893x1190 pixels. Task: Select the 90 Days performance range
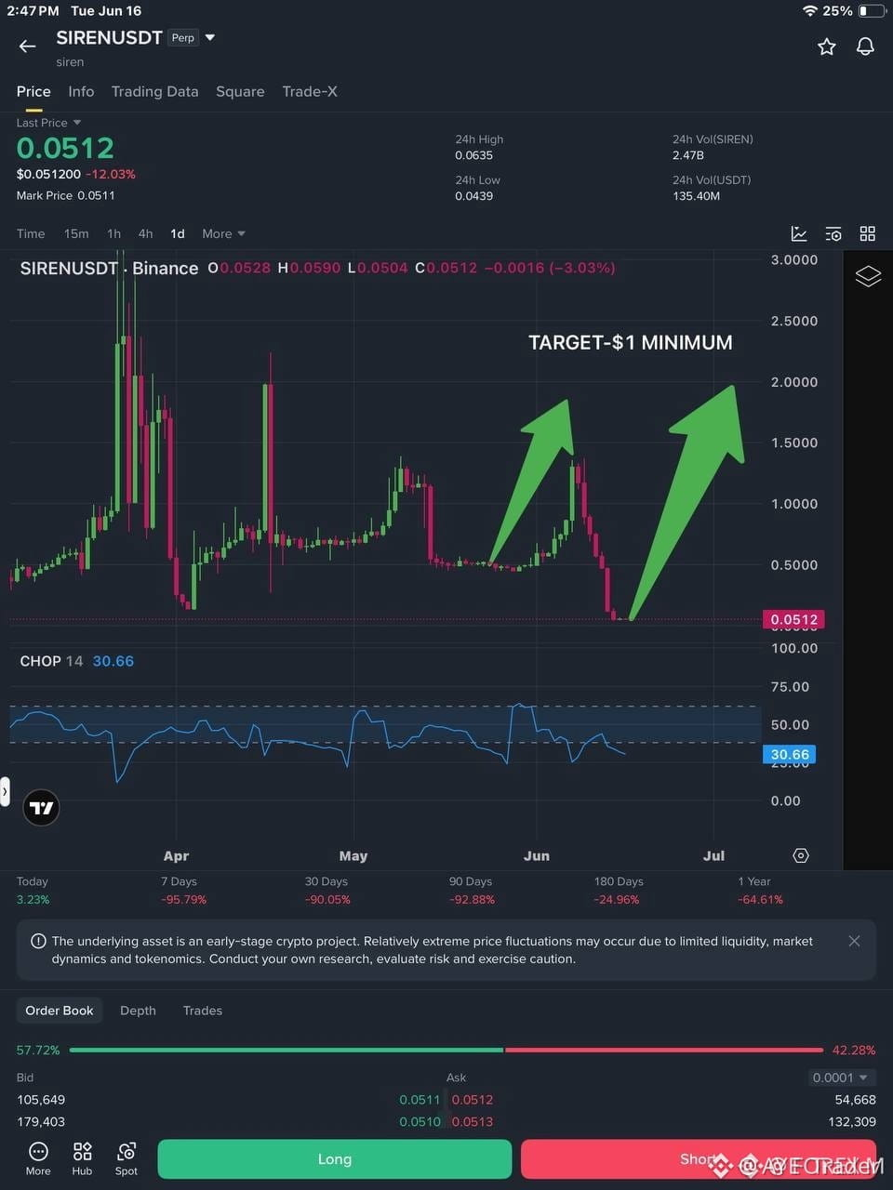(472, 890)
